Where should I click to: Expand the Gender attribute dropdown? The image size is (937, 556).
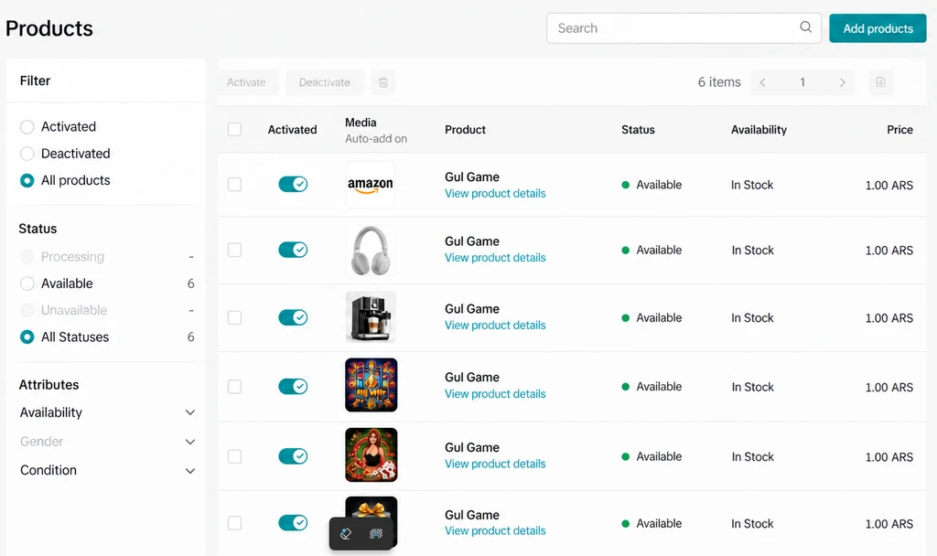point(108,442)
